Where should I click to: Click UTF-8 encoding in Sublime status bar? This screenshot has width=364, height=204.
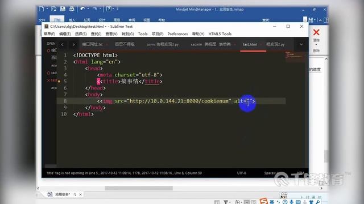pos(241,173)
